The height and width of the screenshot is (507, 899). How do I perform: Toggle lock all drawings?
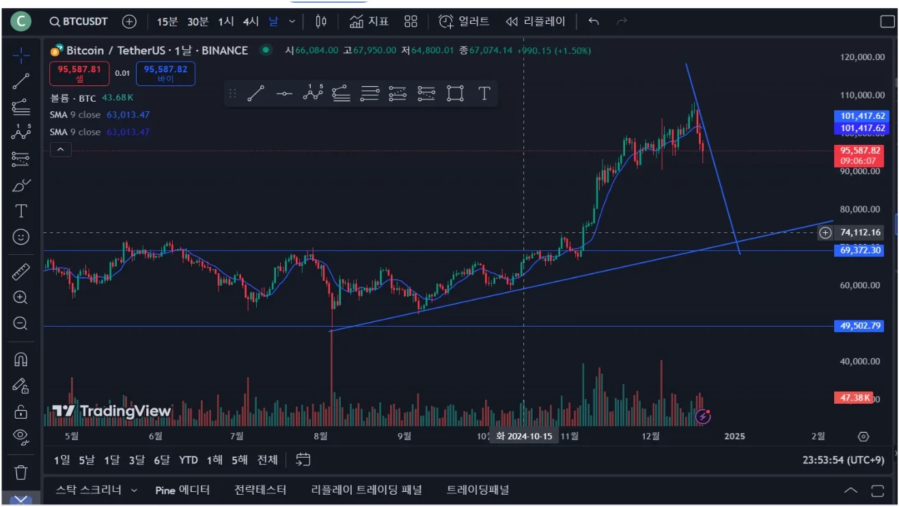click(x=21, y=411)
